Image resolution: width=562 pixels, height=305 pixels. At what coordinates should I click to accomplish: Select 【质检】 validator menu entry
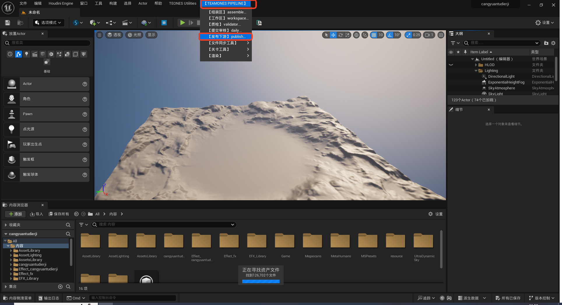click(x=225, y=24)
